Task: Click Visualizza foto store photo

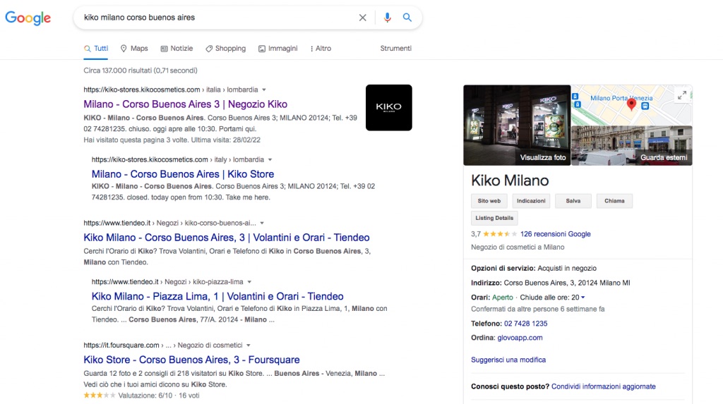Action: point(517,125)
